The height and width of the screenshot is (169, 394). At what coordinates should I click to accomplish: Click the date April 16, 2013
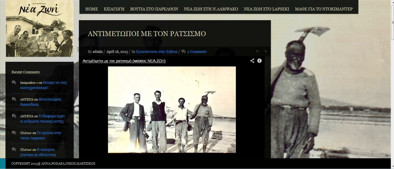click(x=117, y=52)
